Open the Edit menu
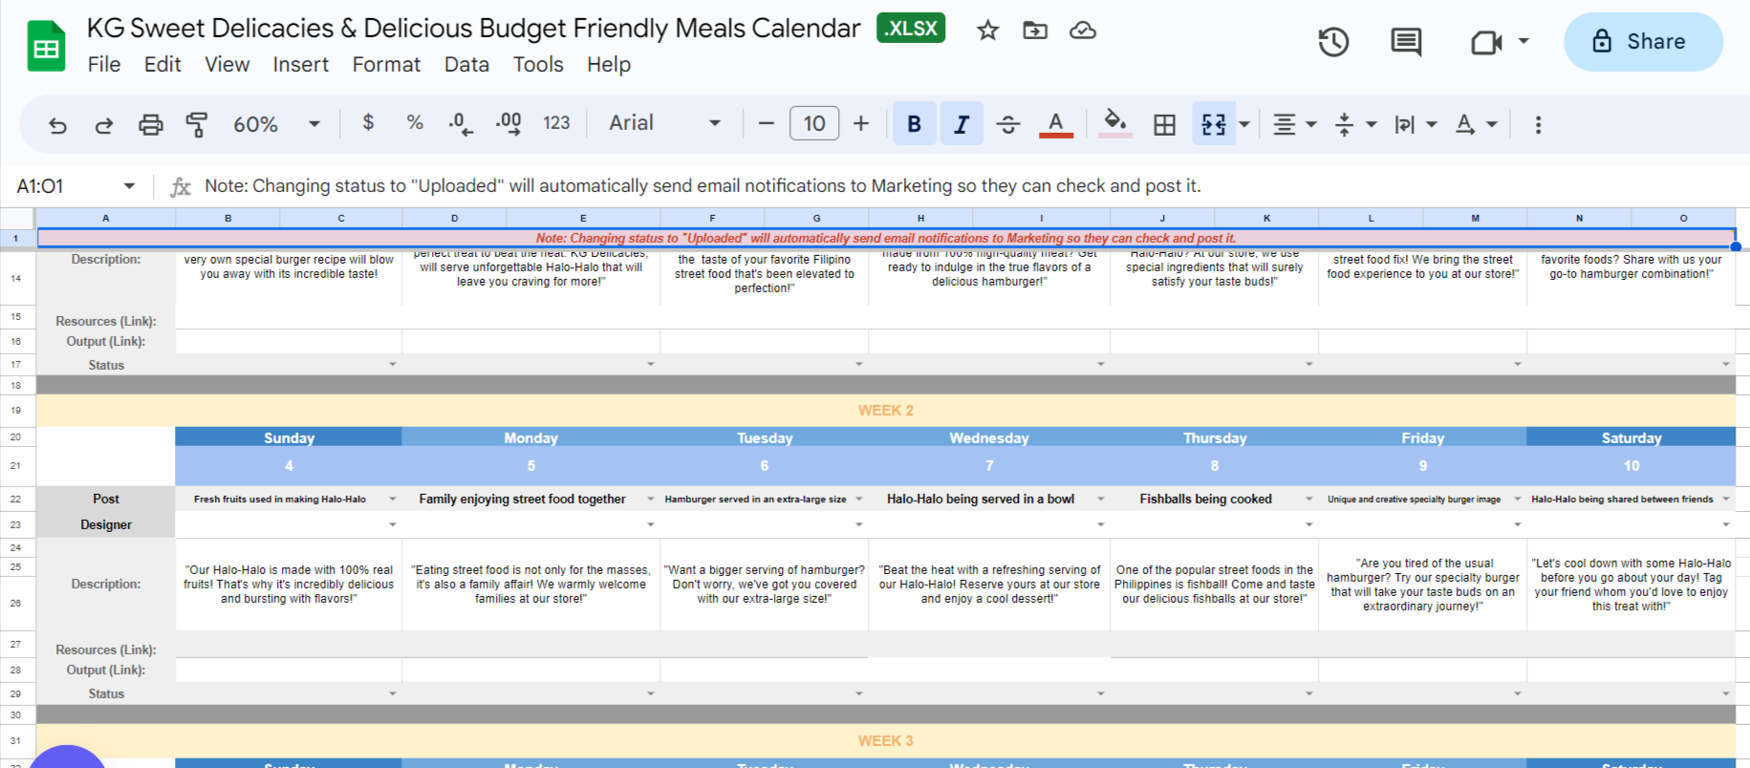1750x768 pixels. tap(162, 64)
